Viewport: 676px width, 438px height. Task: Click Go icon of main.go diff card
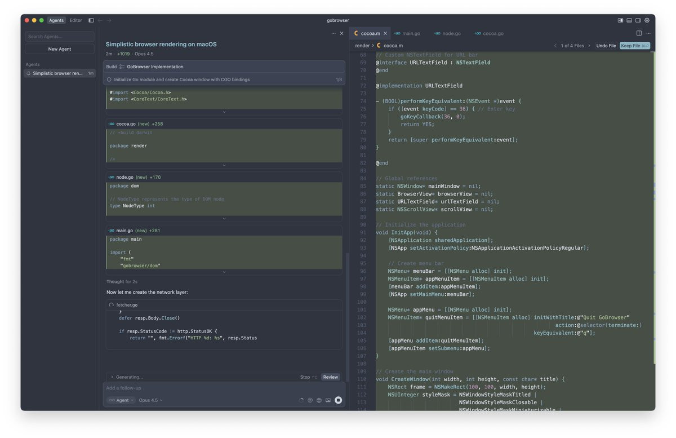point(112,231)
